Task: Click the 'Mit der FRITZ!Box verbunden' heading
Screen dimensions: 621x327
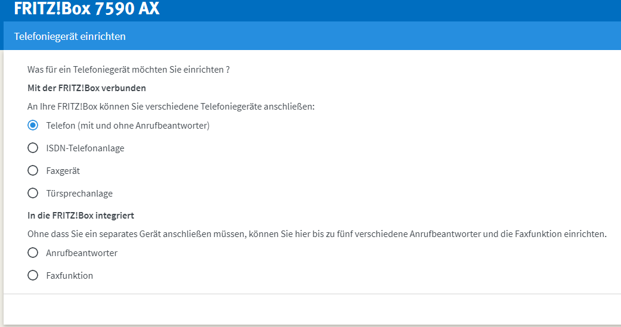Action: 86,88
